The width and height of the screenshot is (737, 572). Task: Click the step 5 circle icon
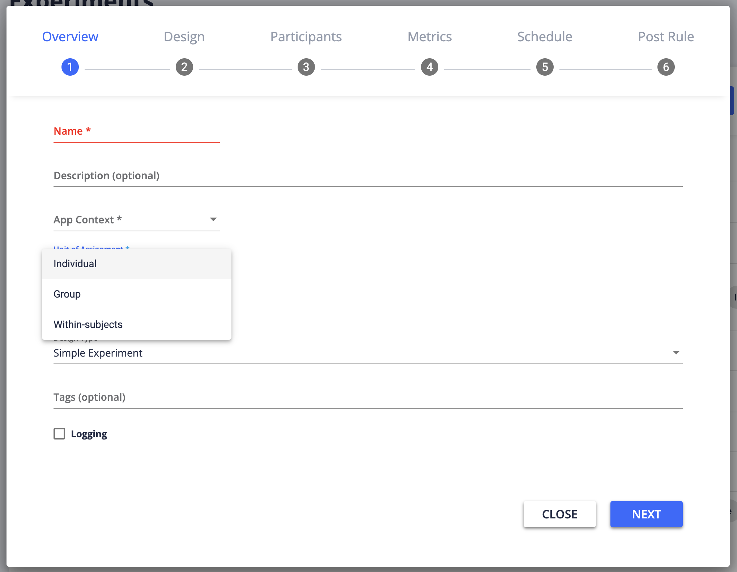[545, 67]
